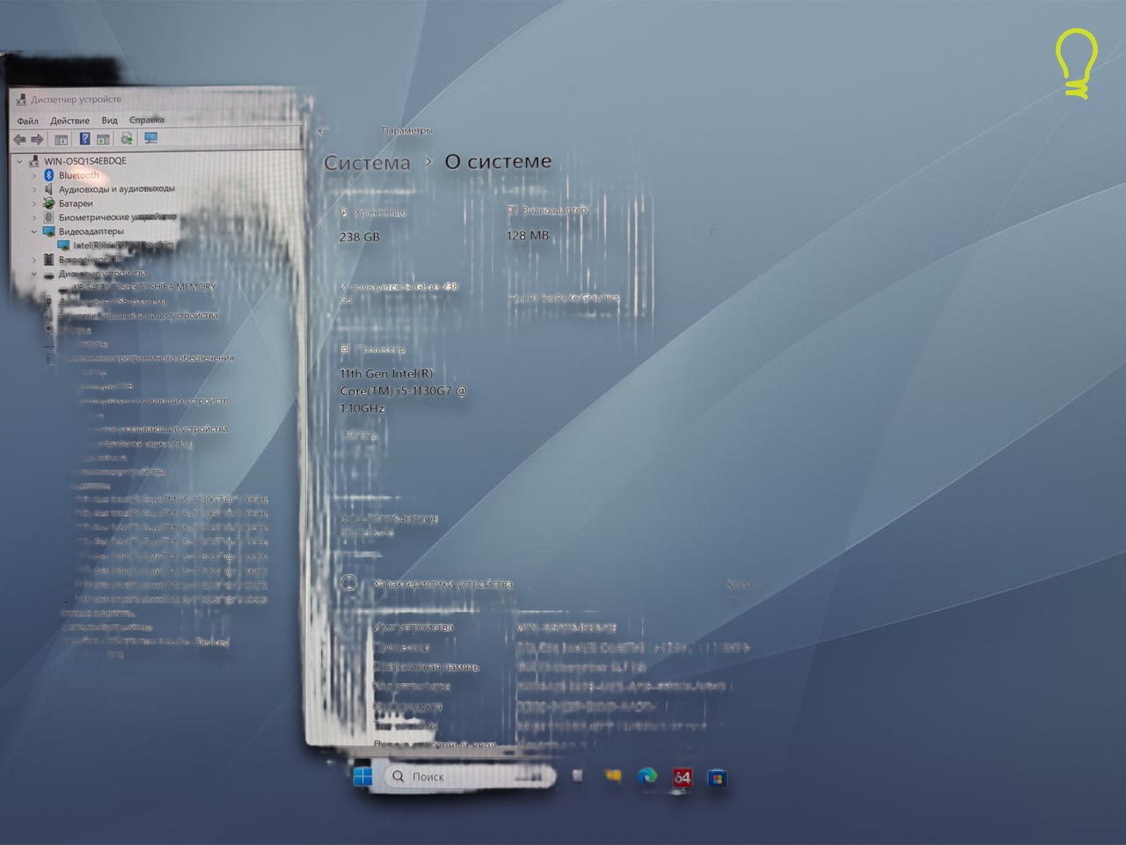The width and height of the screenshot is (1126, 845).
Task: Open help via blue question mark icon
Action: pyautogui.click(x=84, y=139)
